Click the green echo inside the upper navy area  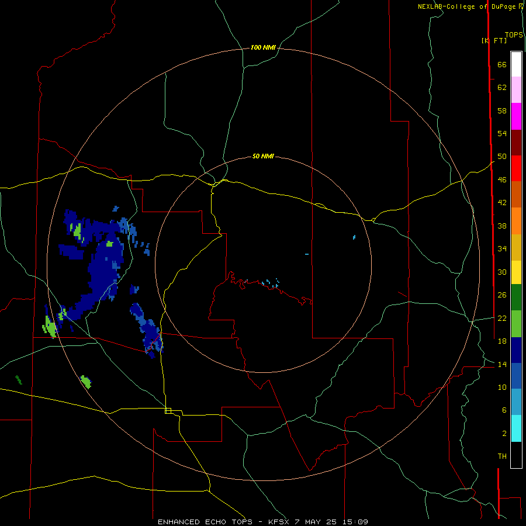(77, 231)
